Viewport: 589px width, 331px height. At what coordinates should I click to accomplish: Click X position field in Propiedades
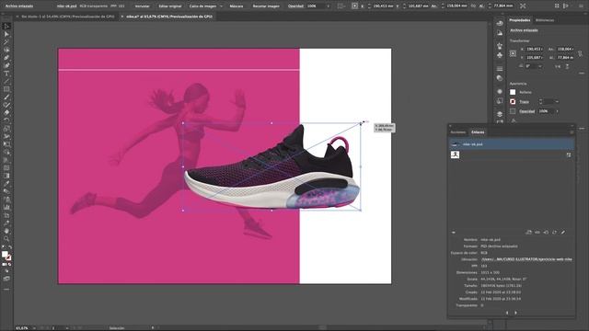pyautogui.click(x=535, y=49)
